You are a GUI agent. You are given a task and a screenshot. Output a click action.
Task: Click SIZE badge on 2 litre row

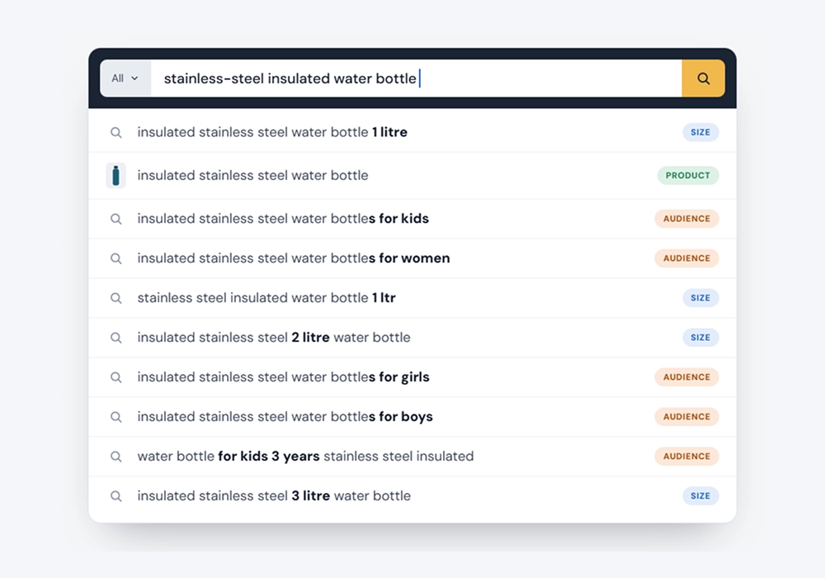[700, 338]
